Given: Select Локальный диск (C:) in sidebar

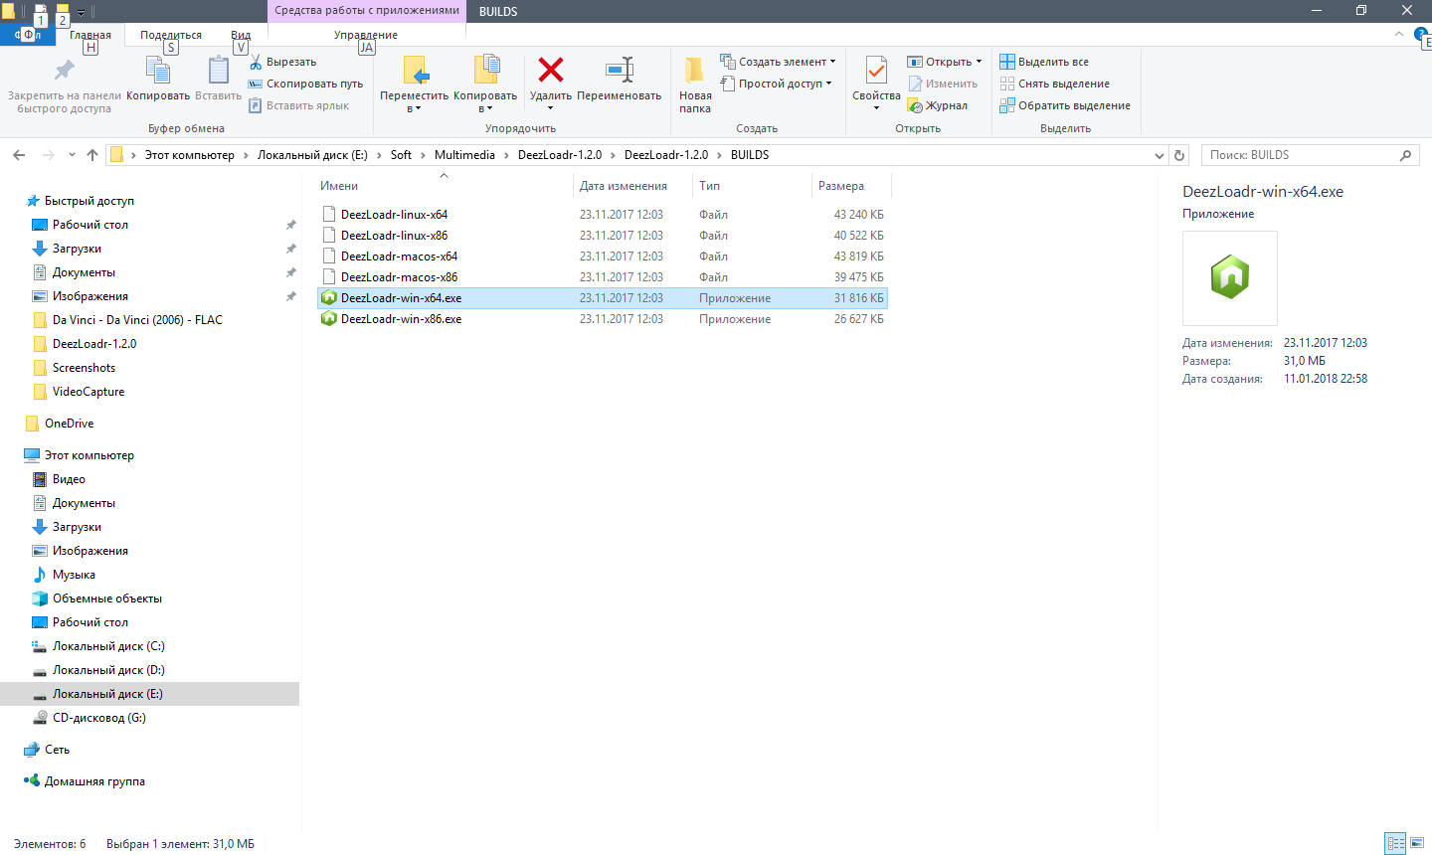Looking at the screenshot, I should 108,646.
